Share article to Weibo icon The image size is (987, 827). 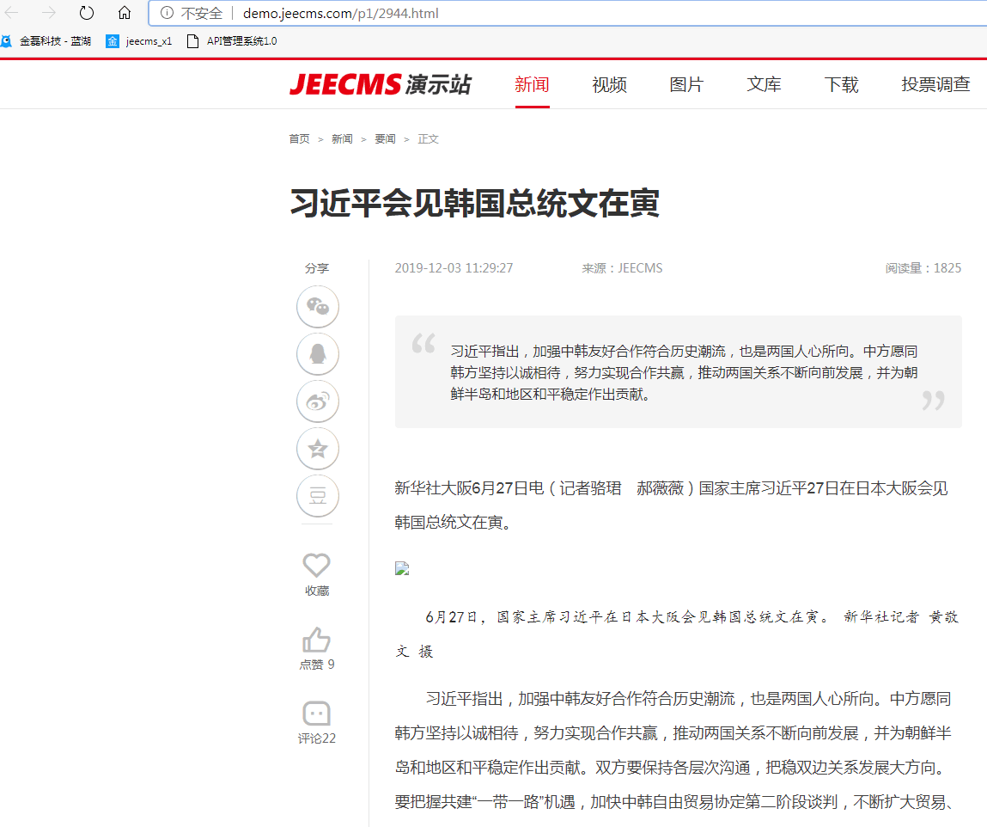pyautogui.click(x=317, y=401)
